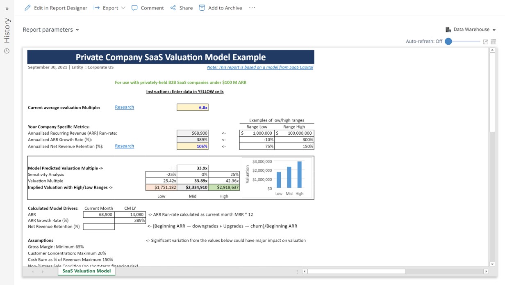Click the yellow 6.8x multiple cell

point(192,107)
